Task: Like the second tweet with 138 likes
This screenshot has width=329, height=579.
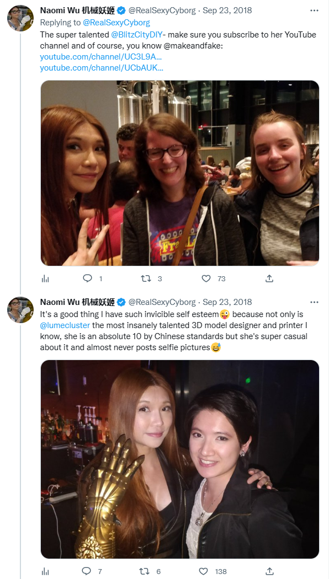Action: coord(203,571)
